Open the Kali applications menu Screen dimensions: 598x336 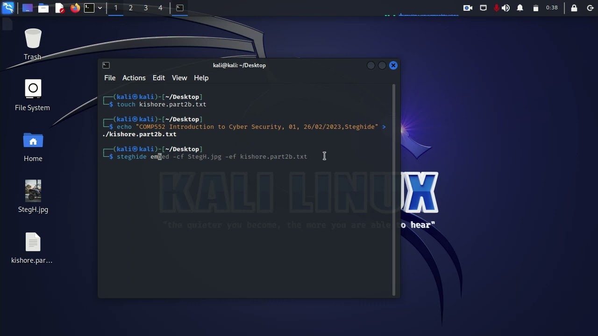click(x=8, y=8)
